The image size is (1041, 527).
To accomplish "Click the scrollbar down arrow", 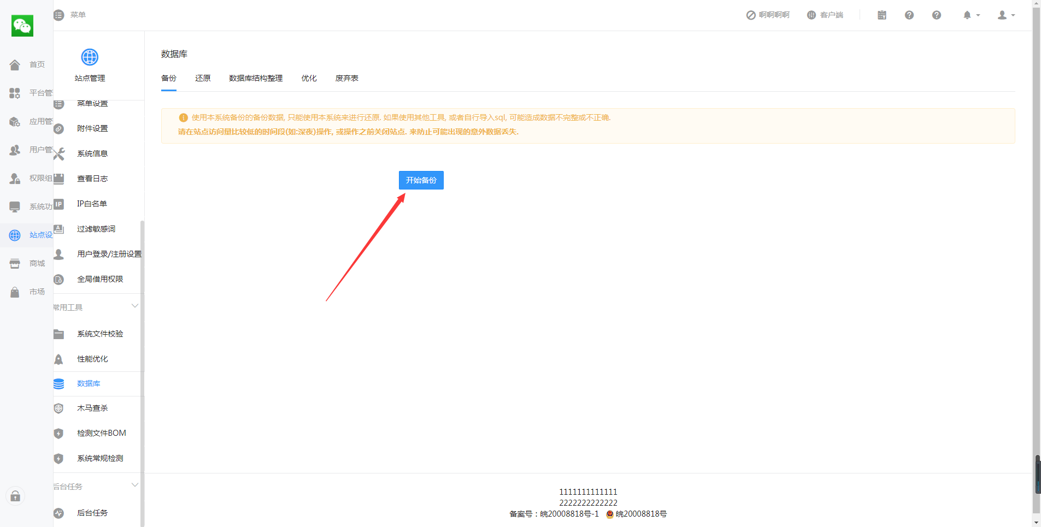I will 1037,522.
